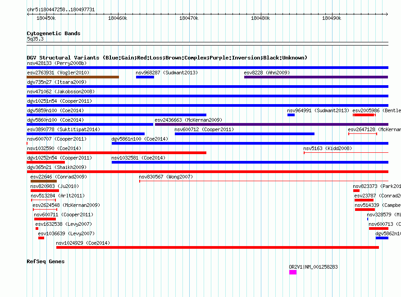Open the nsv968287 (Sudmant2013) variant

[167, 73]
